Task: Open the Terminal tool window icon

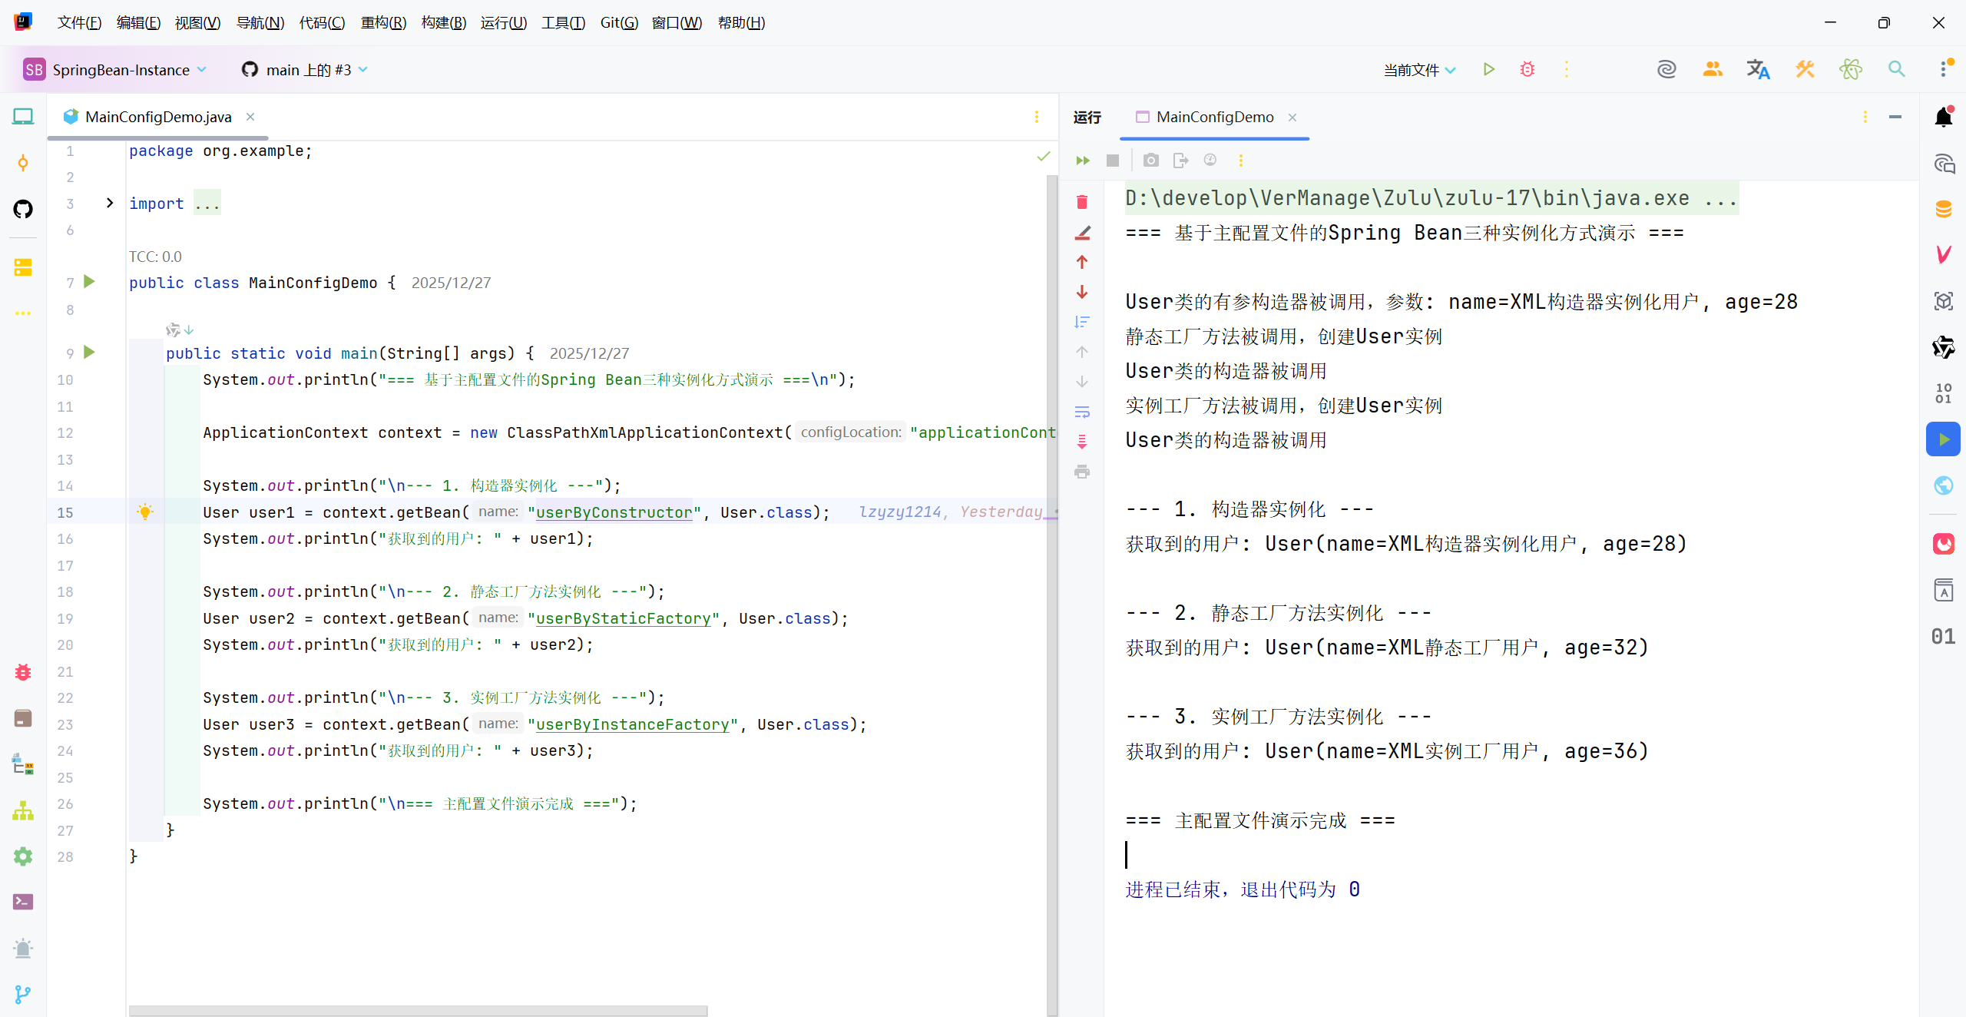Action: click(23, 902)
